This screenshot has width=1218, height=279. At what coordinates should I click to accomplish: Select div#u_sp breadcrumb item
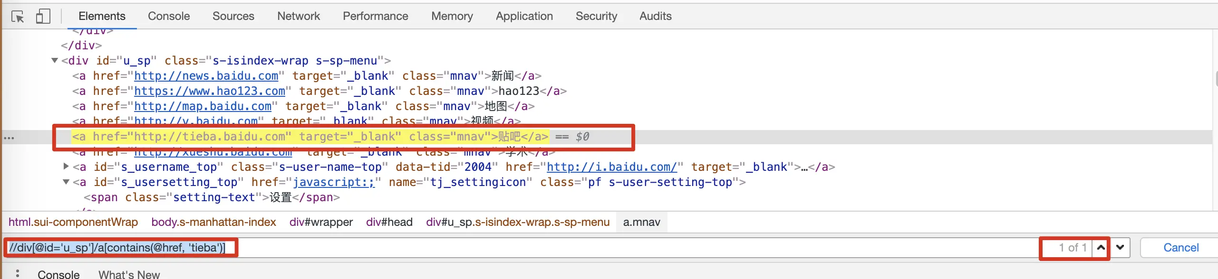point(518,222)
